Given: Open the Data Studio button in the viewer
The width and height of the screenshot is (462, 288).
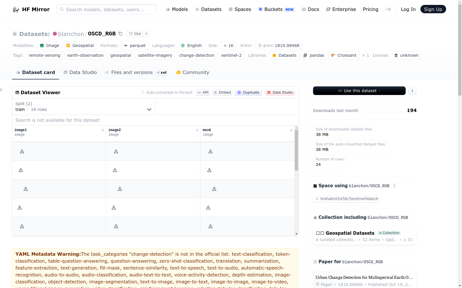Looking at the screenshot, I should (280, 92).
